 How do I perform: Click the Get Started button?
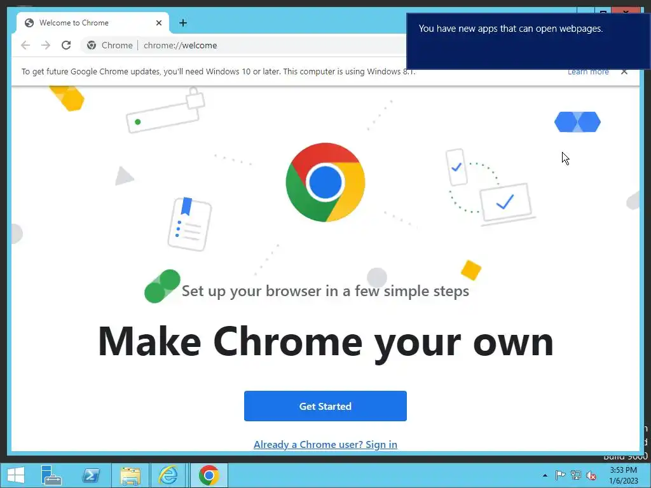click(x=325, y=406)
